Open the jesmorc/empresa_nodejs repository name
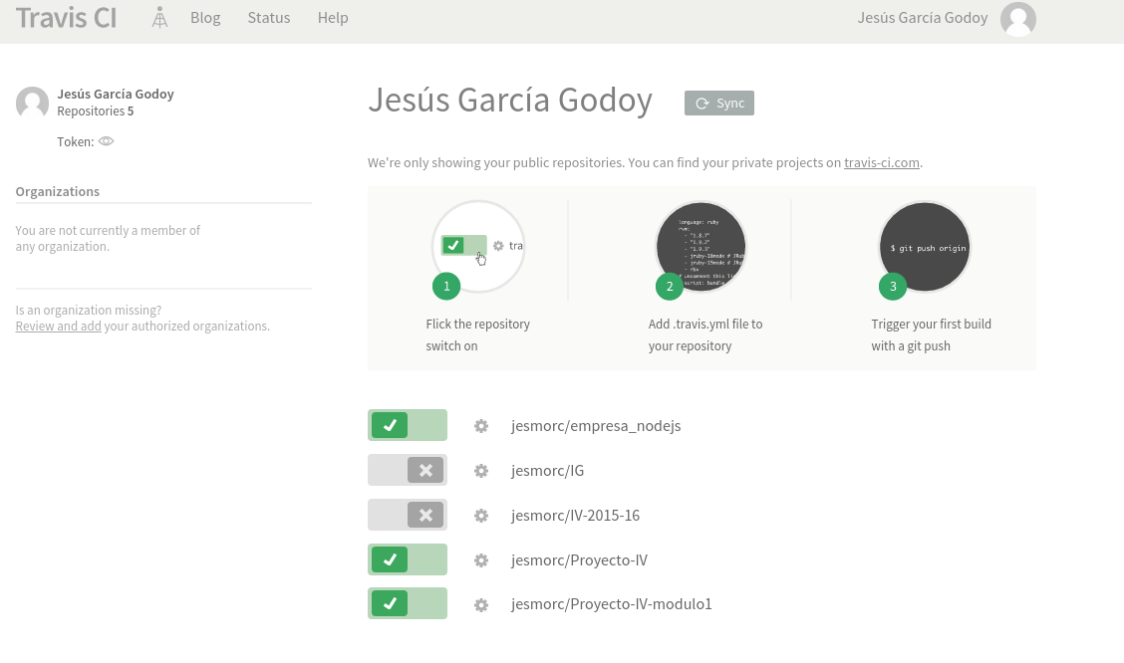Screen dimensions: 1124x663 point(596,426)
